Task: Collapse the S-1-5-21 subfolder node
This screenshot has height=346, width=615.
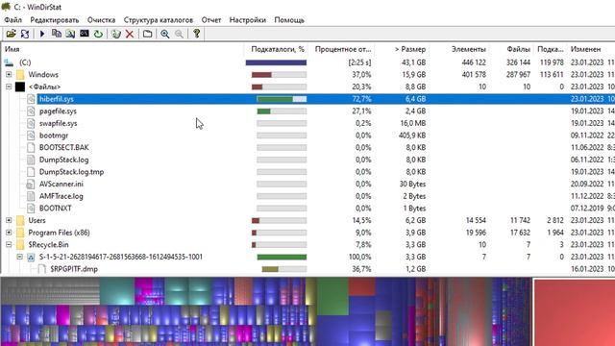Action: (x=19, y=257)
